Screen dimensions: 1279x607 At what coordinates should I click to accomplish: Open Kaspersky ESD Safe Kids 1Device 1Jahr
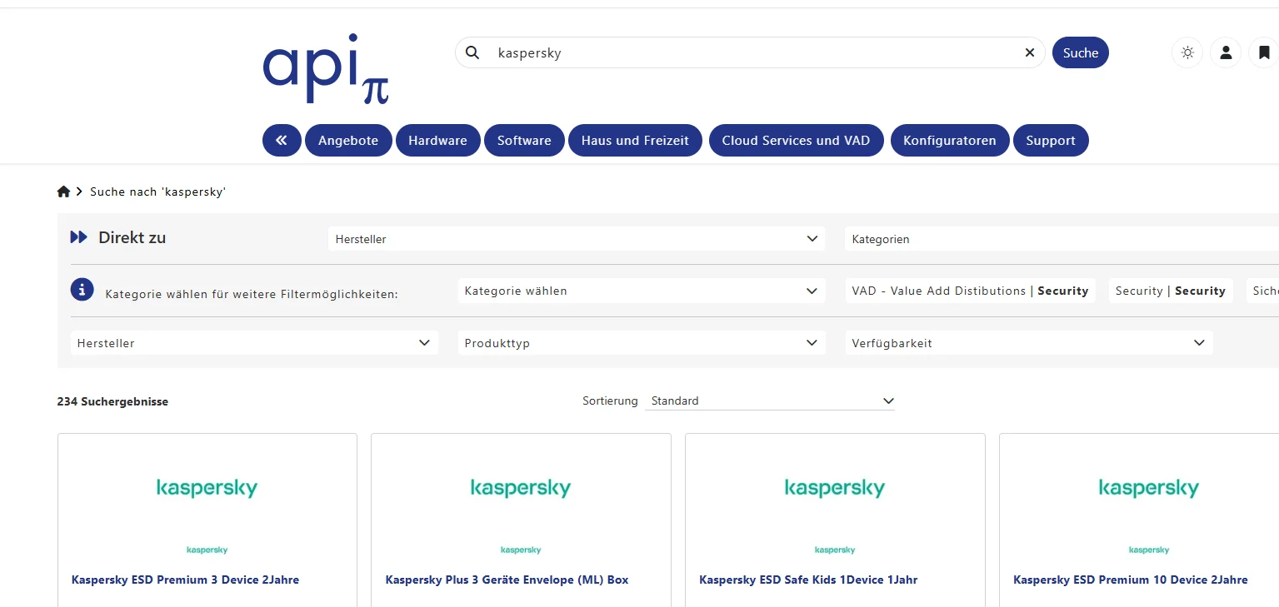[808, 580]
